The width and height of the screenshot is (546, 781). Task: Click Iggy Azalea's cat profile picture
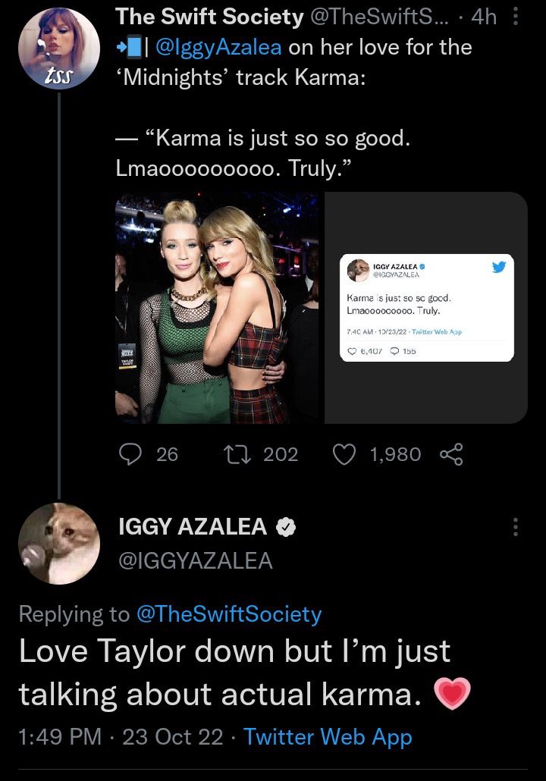coord(58,543)
